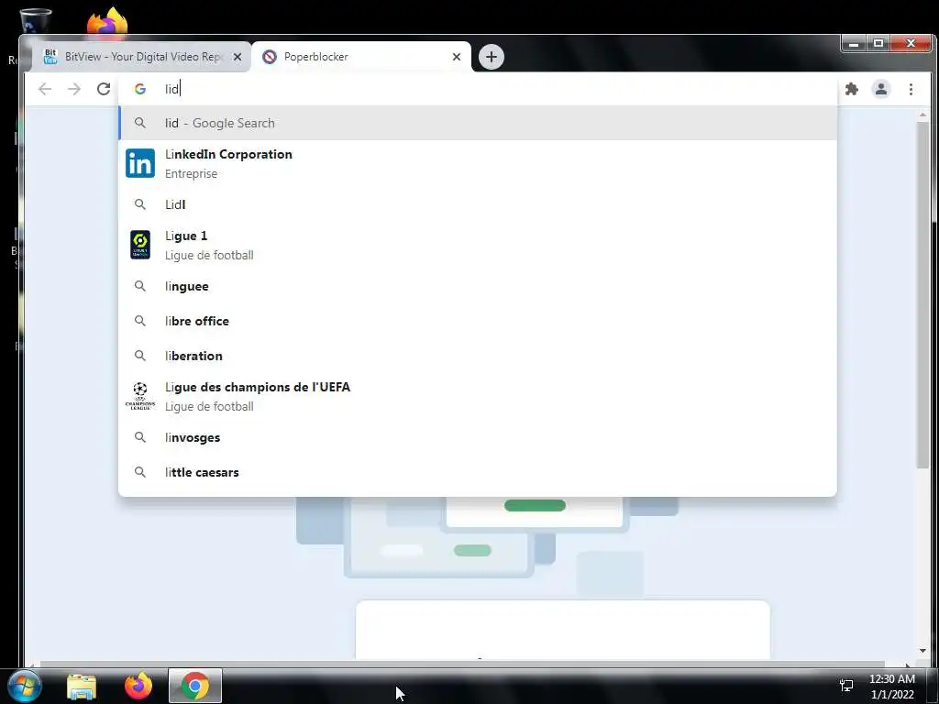Viewport: 939px width, 704px height.
Task: Click the scrollbar up arrow
Action: coord(922,115)
